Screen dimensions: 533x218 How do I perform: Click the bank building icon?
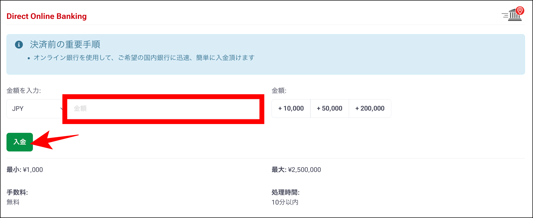[x=514, y=16]
